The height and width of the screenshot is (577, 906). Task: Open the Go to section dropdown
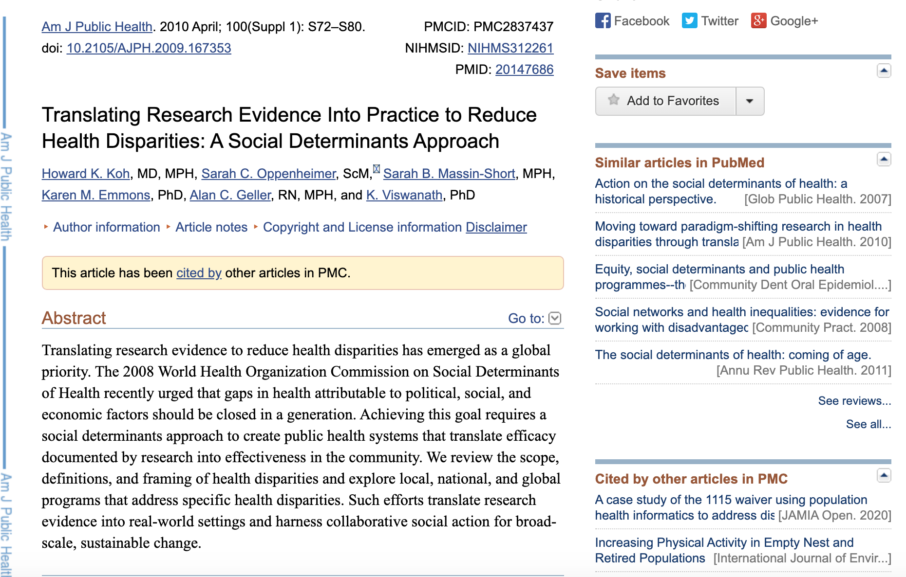[x=555, y=318]
